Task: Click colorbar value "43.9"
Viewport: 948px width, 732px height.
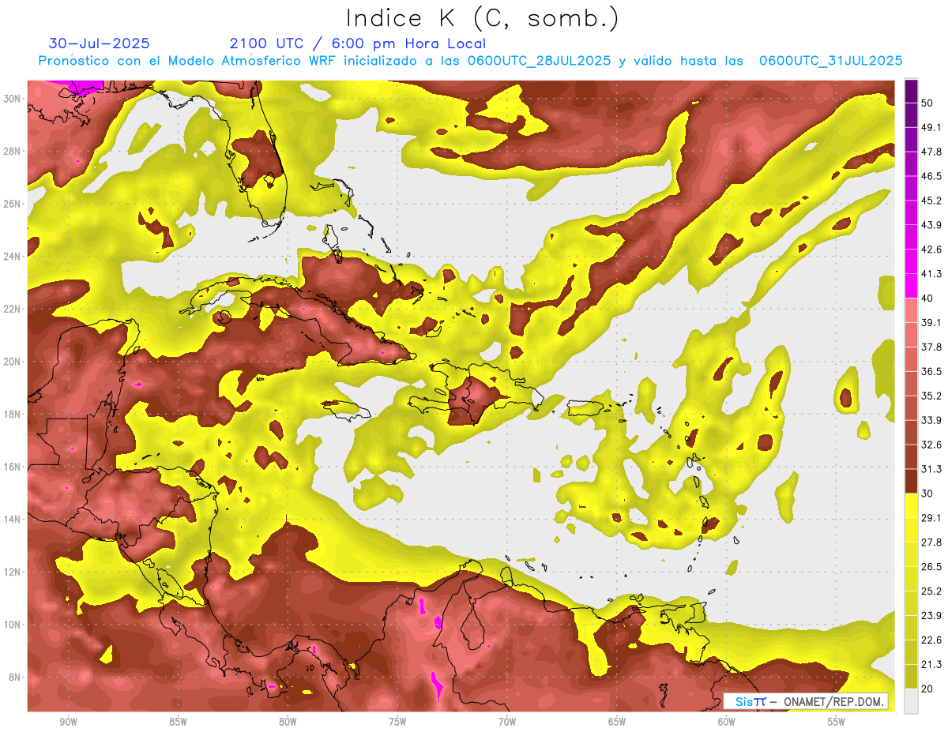Action: tap(931, 225)
